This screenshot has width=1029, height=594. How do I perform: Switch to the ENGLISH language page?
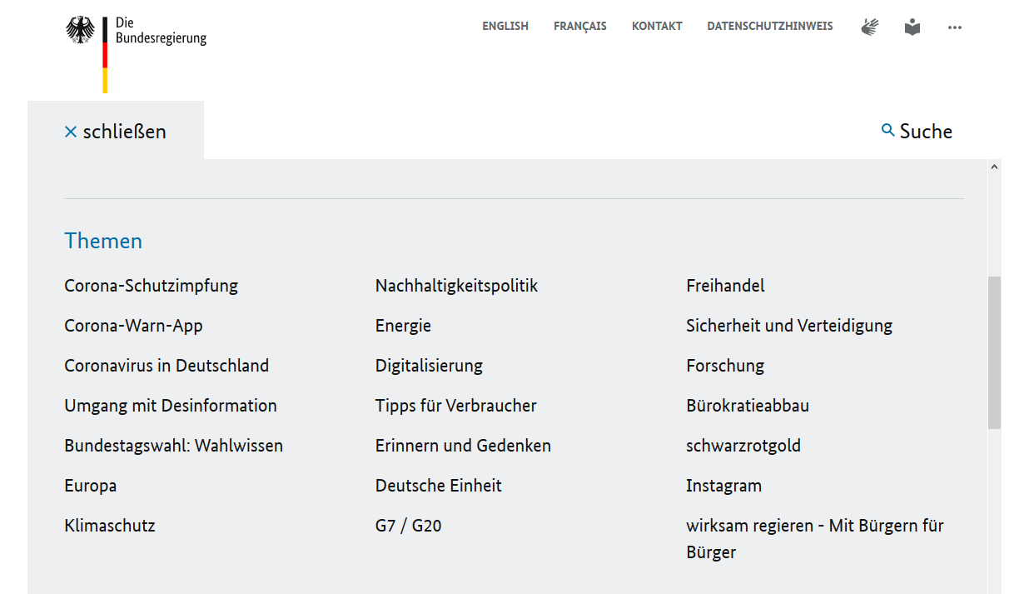(x=505, y=27)
